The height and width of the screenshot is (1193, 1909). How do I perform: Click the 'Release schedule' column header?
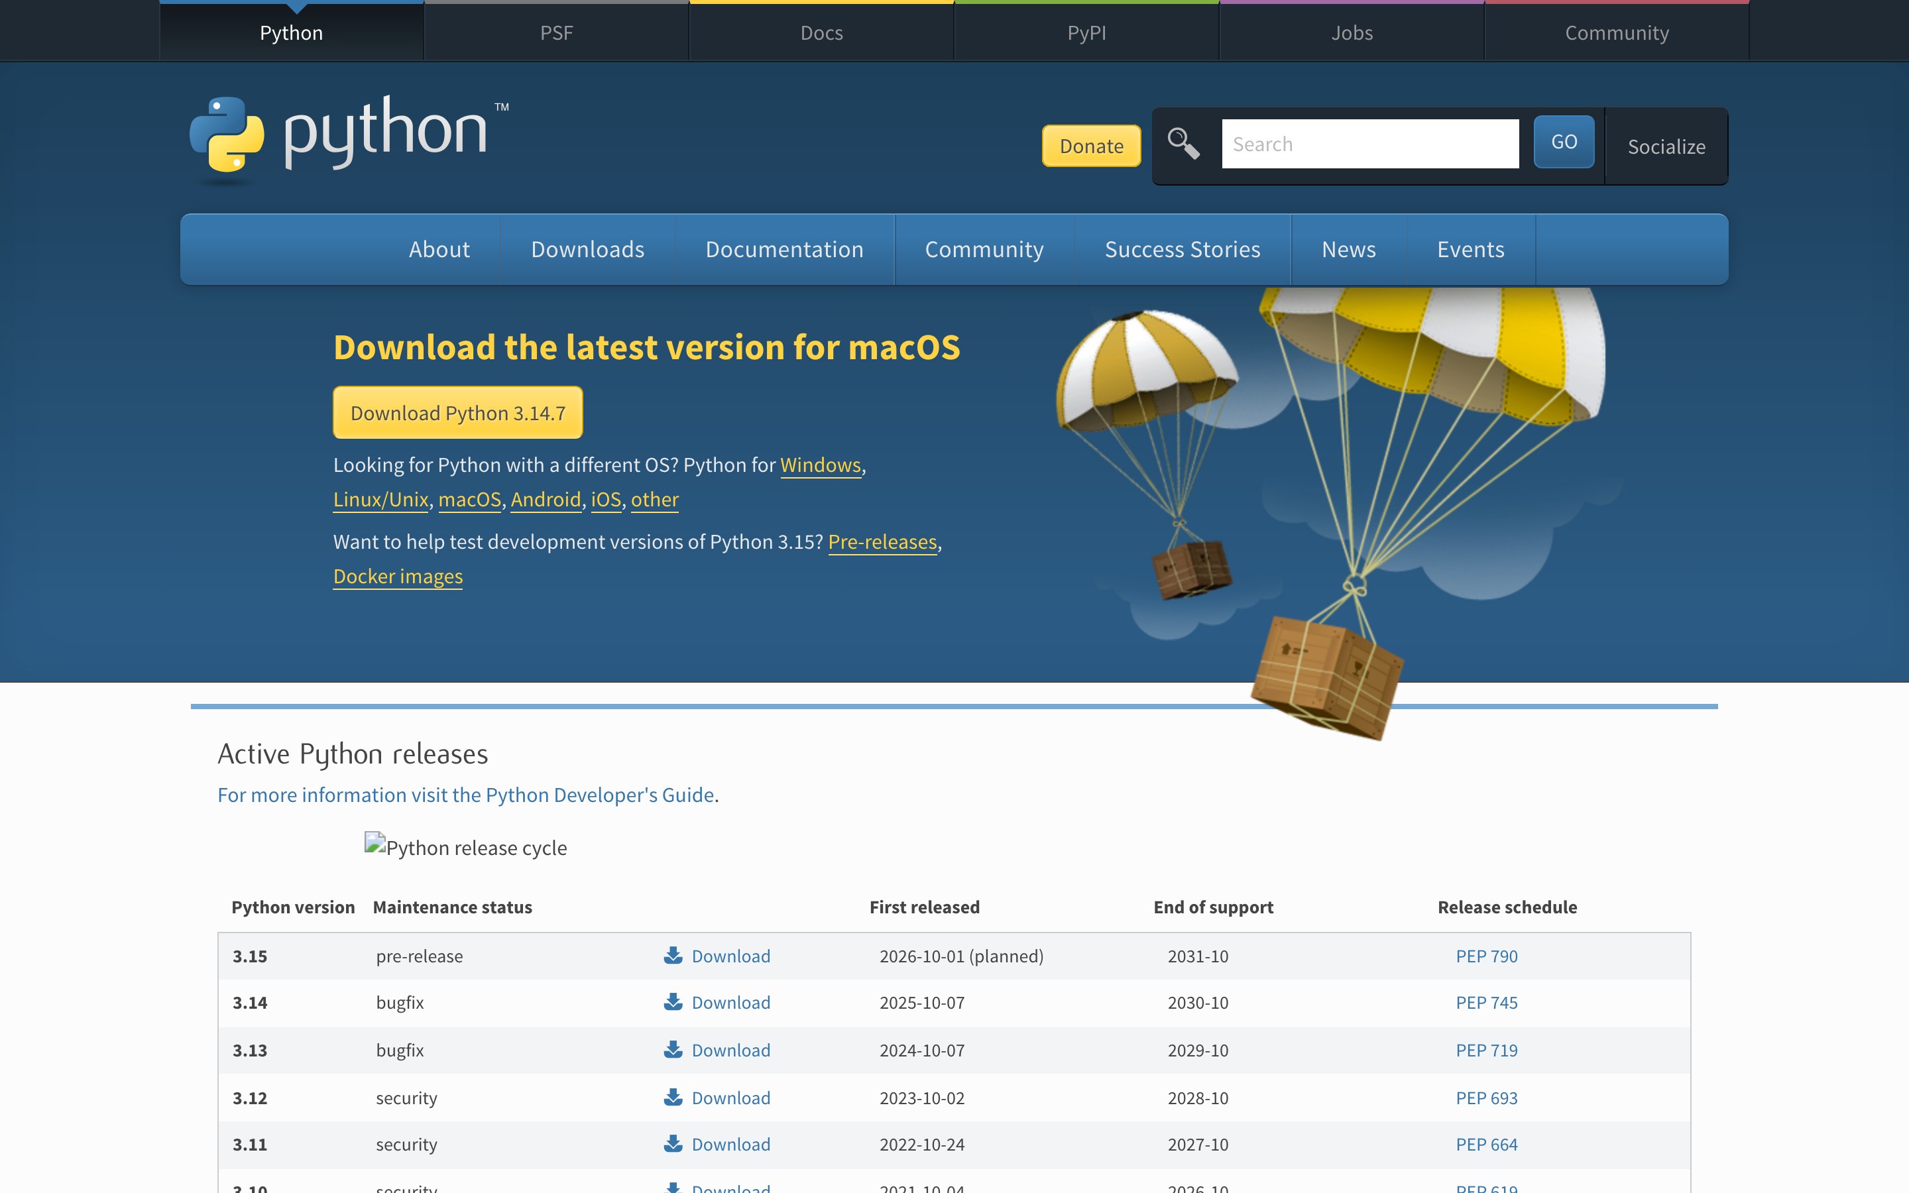click(x=1507, y=907)
